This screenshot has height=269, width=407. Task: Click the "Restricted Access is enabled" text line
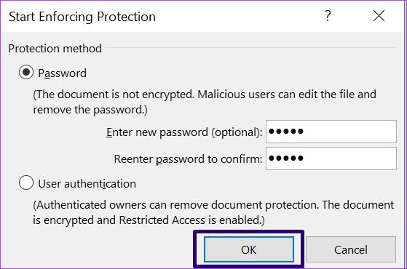191,220
